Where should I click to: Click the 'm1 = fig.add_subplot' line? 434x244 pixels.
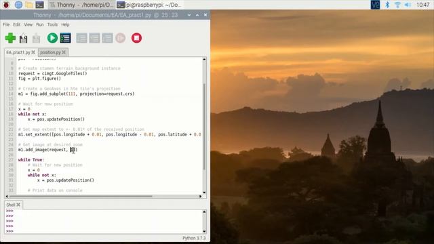coord(77,94)
